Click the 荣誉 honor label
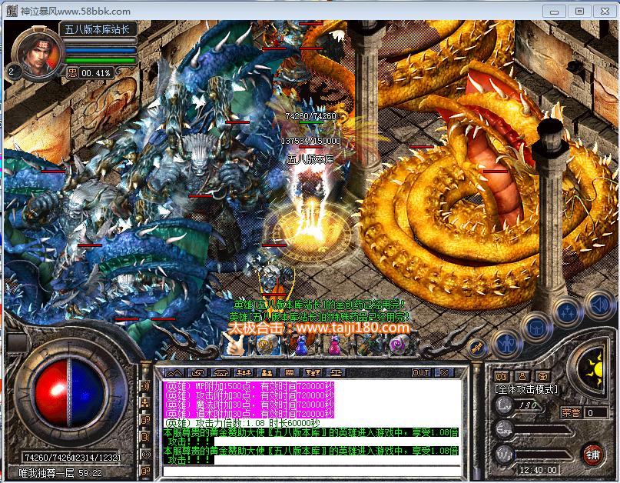 571,413
